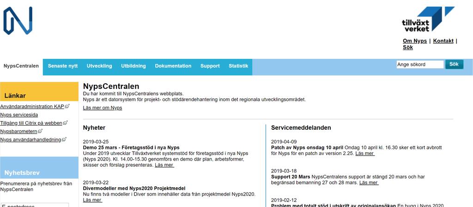473x207 pixels.
Task: Click the date 2019-03-18
Action: tap(284, 171)
